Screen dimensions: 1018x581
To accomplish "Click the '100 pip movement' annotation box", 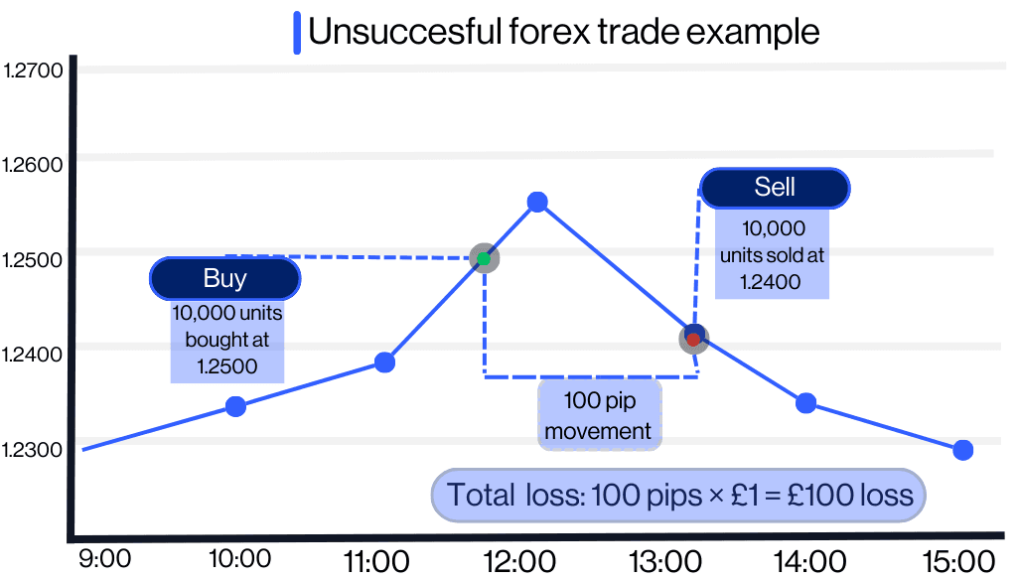I will (x=599, y=415).
